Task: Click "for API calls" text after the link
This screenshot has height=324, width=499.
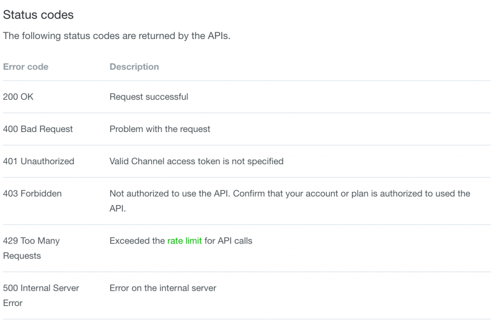Action: (228, 241)
